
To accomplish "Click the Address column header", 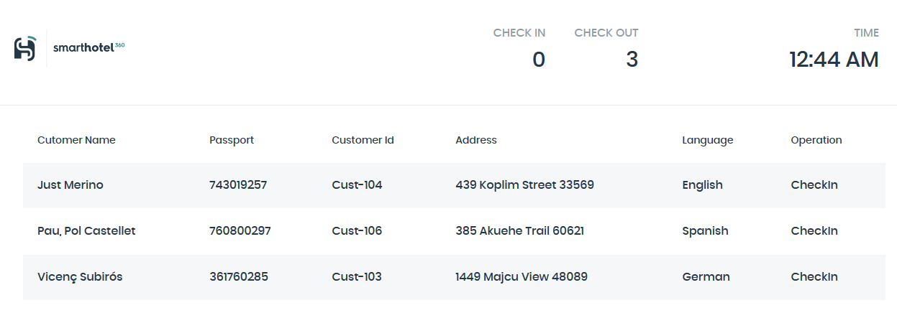I will coord(476,140).
